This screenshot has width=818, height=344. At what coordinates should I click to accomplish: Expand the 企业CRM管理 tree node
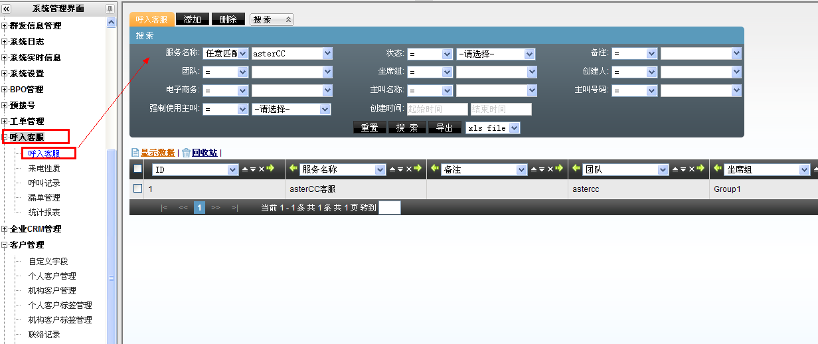[5, 229]
